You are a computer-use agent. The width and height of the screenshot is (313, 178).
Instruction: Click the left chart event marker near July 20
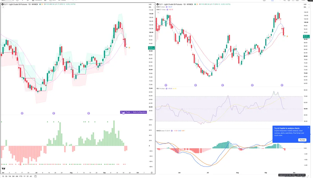54,113
